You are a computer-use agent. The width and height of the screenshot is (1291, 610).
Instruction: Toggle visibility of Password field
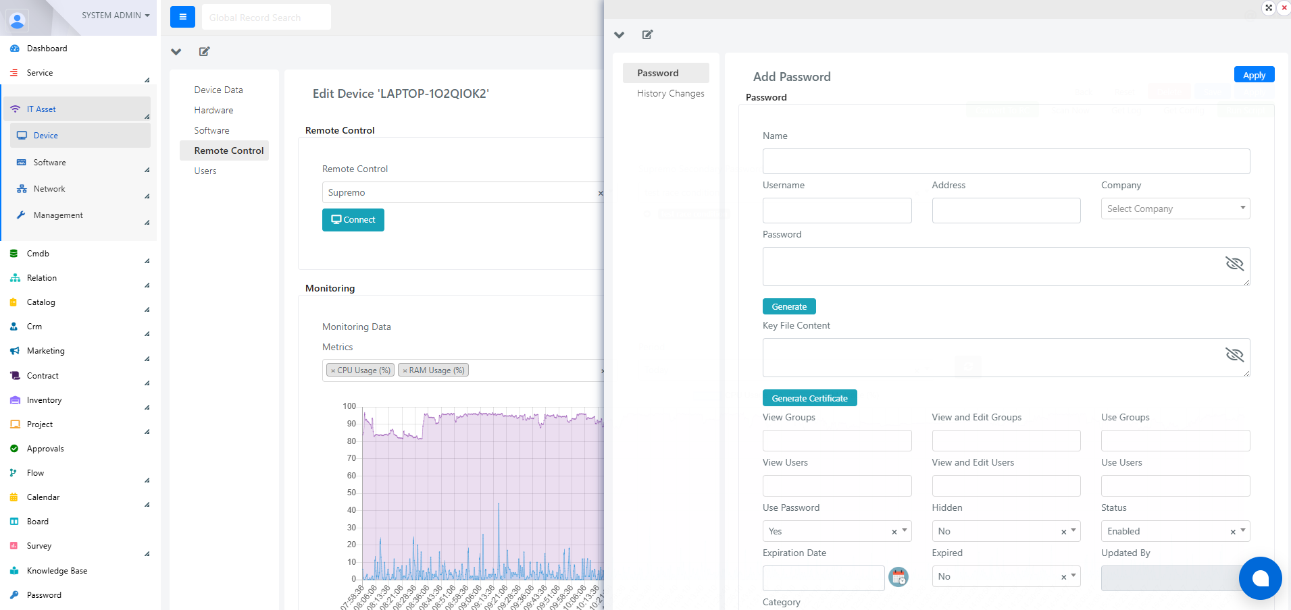pyautogui.click(x=1234, y=264)
